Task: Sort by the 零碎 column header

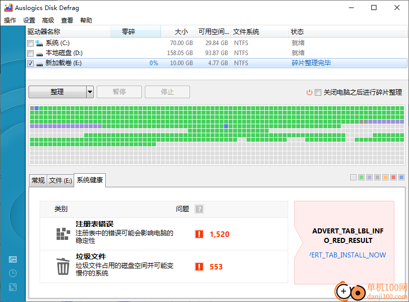Action: (136, 32)
